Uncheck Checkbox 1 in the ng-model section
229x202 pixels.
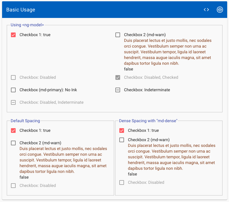13,35
